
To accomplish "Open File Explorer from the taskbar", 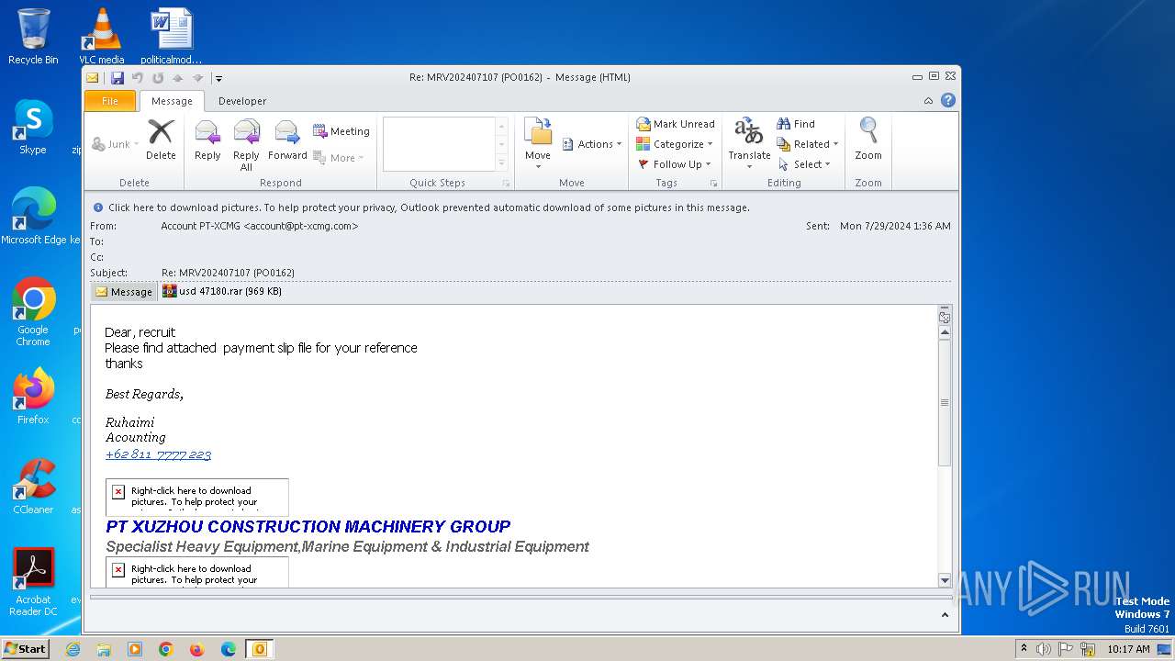I will [x=104, y=649].
